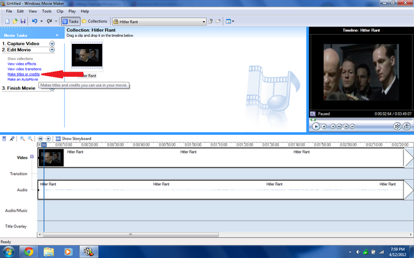Click View video effects link

pos(21,64)
